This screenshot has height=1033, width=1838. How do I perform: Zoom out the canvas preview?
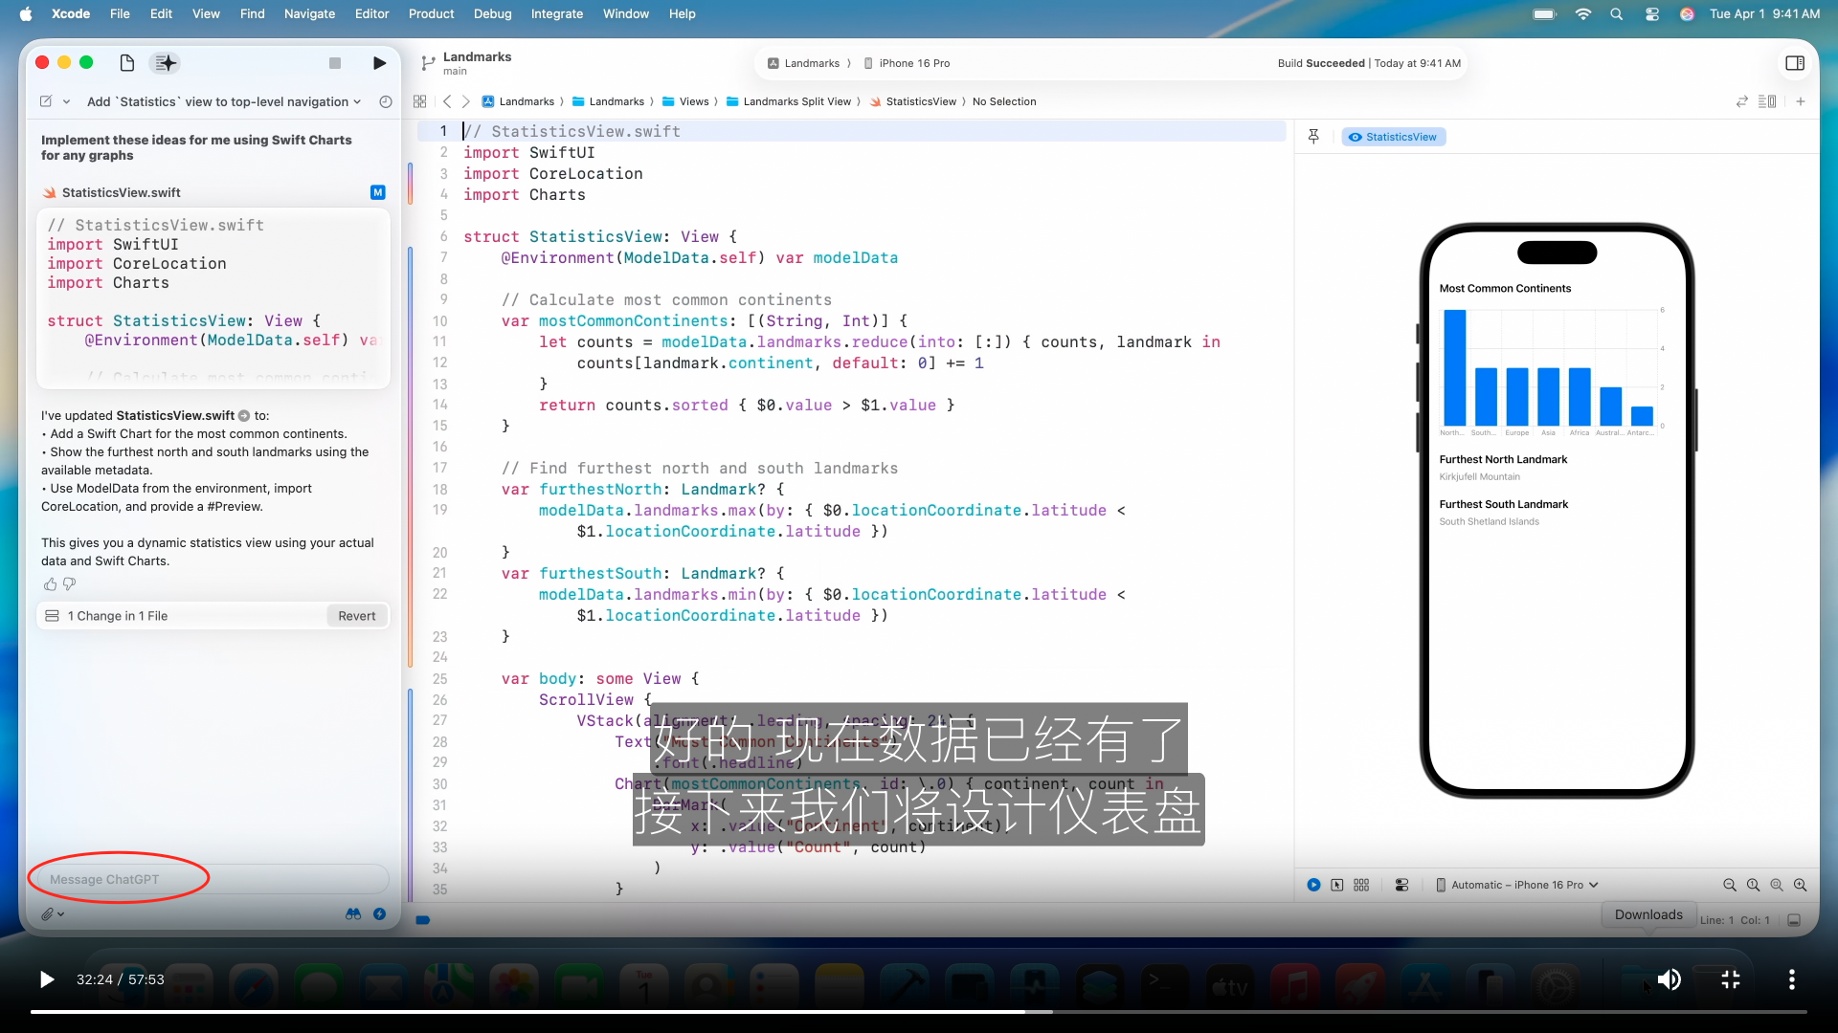[x=1729, y=885]
